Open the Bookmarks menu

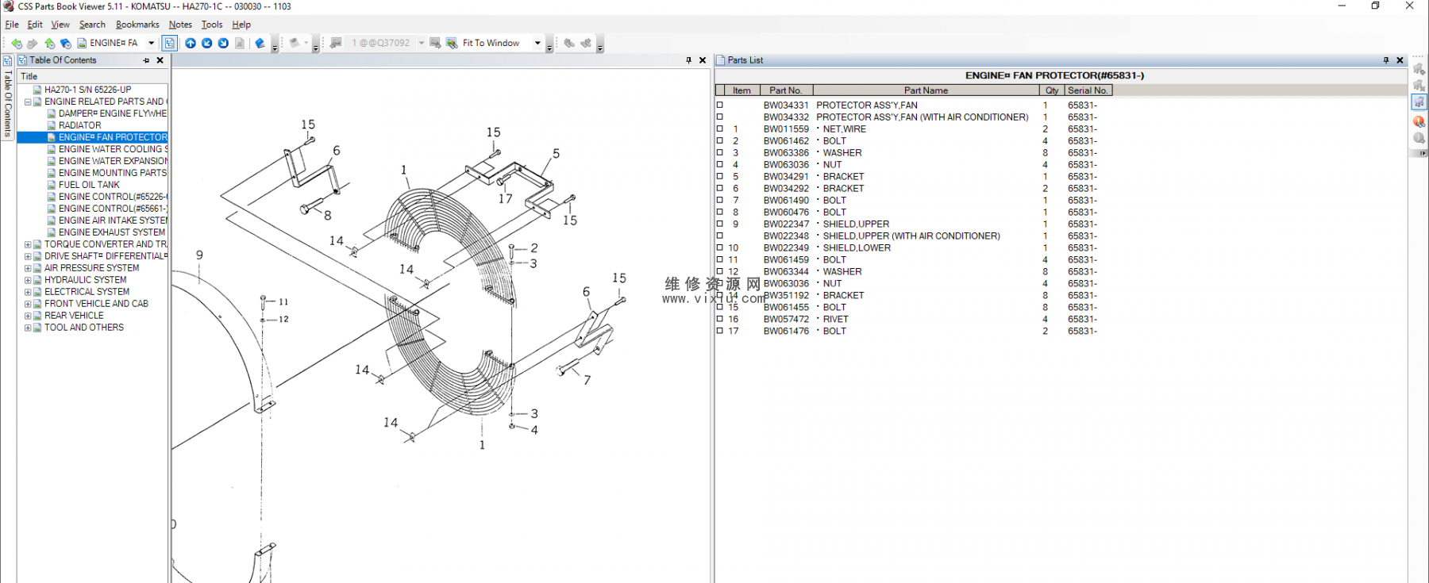click(137, 25)
